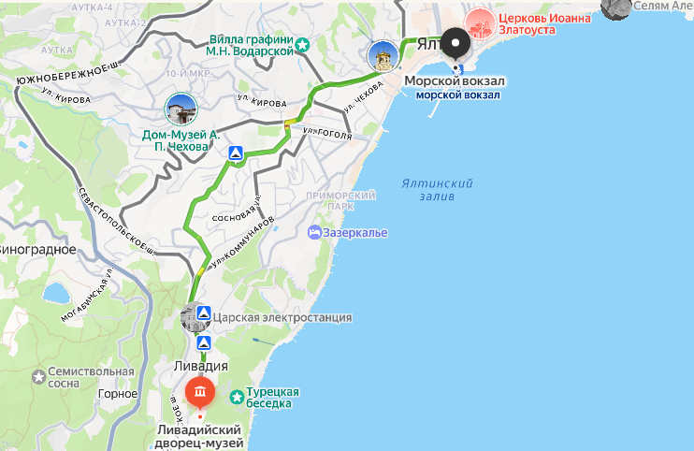
Task: Select the red Livadia Palace museum marker
Action: tap(200, 392)
